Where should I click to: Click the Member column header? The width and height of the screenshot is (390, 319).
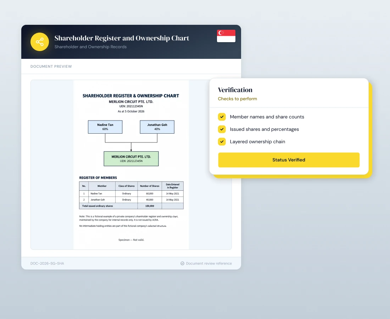102,186
